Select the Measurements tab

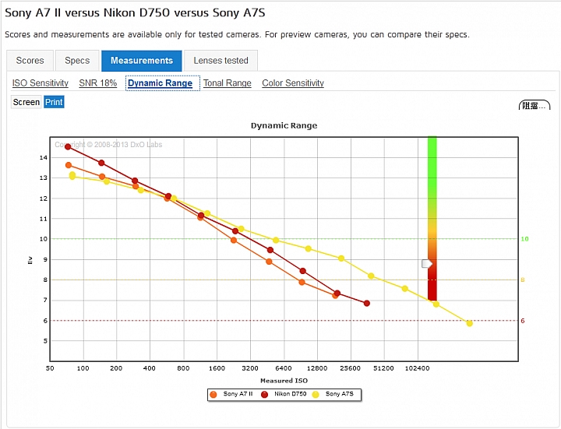click(x=142, y=61)
